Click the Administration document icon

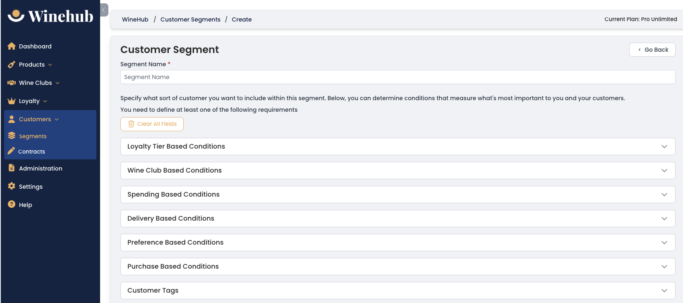(x=12, y=168)
